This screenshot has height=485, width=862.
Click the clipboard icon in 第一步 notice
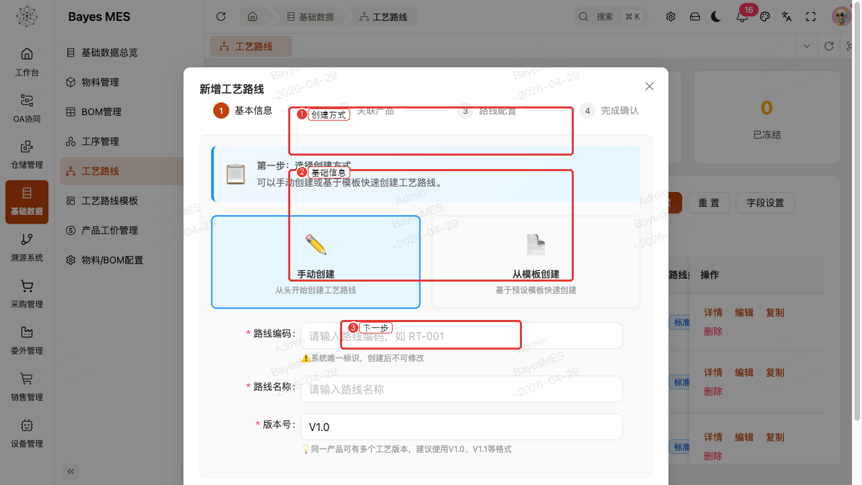pos(235,174)
